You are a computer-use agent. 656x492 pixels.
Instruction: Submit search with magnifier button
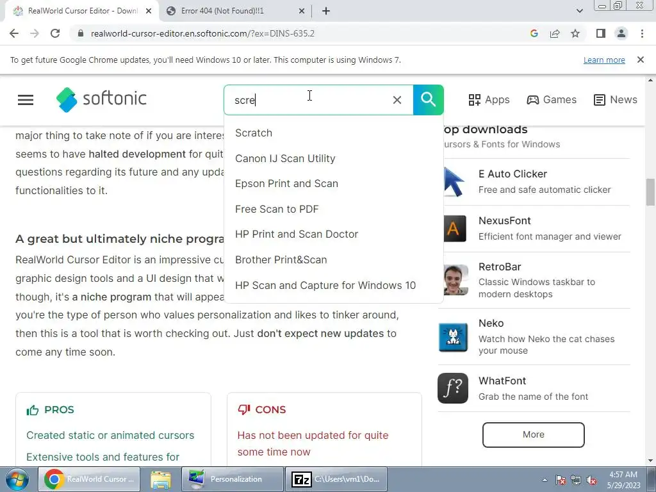pos(429,100)
